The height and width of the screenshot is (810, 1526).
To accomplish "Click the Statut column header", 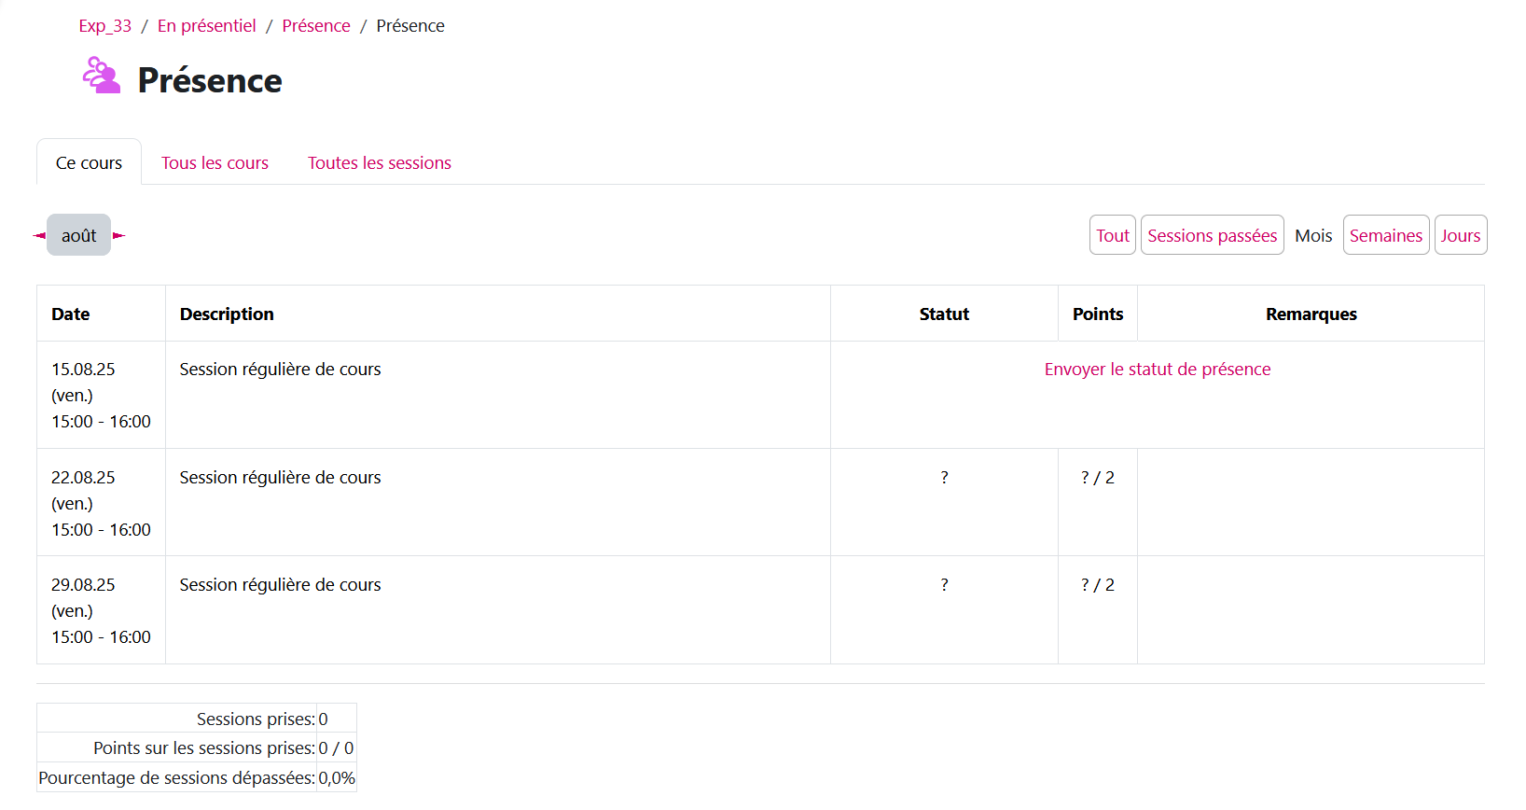I will point(944,314).
